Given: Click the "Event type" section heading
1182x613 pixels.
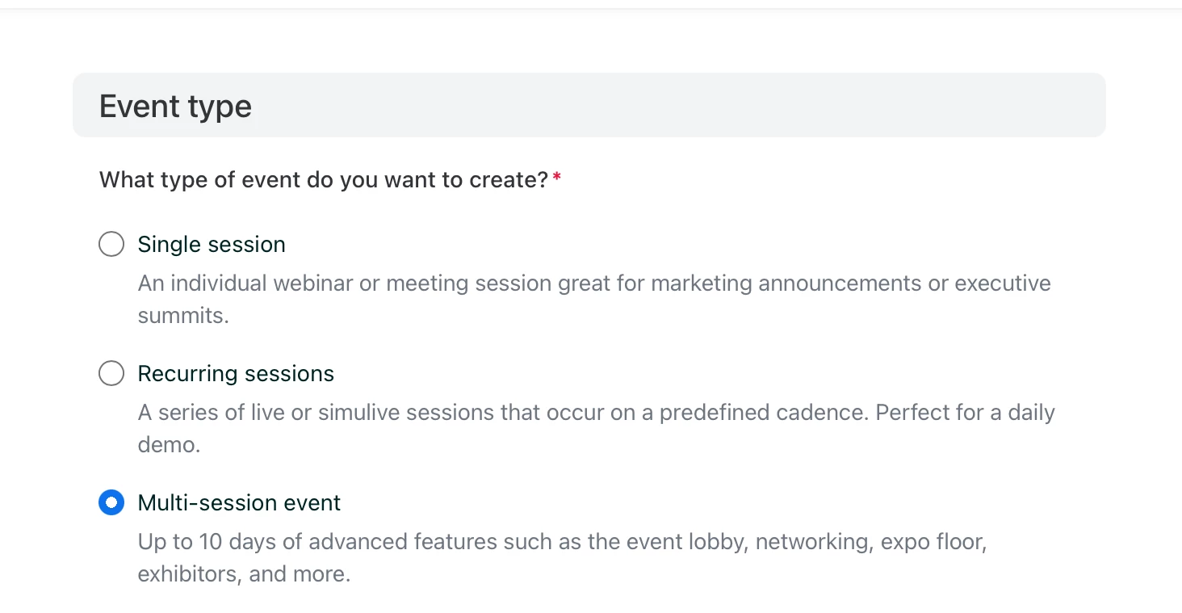Looking at the screenshot, I should click(x=175, y=106).
